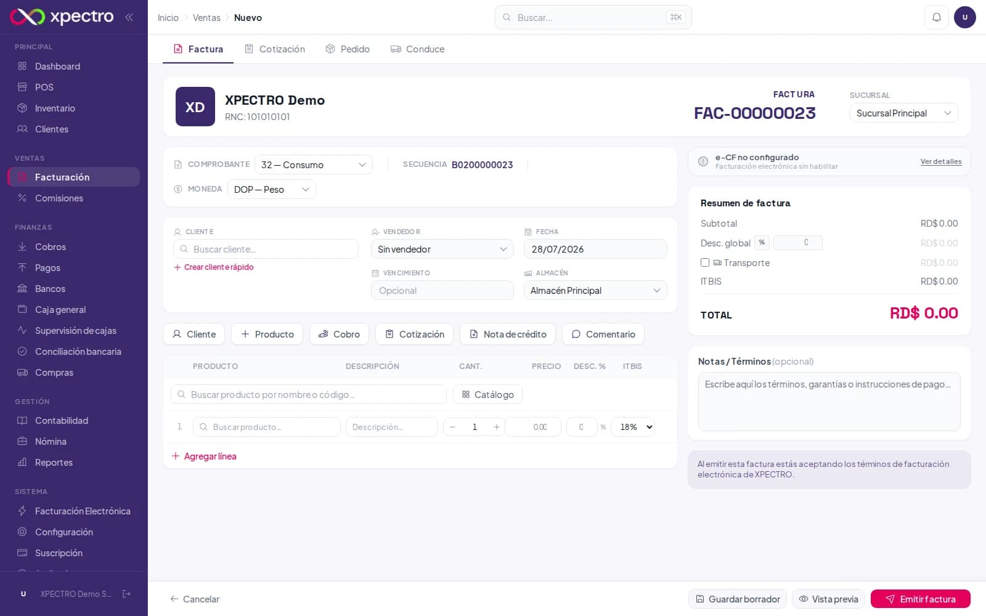
Task: Click Cancelar at the bottom
Action: click(195, 599)
